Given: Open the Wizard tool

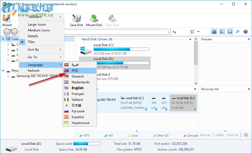Looking at the screenshot, I should click(7, 20).
